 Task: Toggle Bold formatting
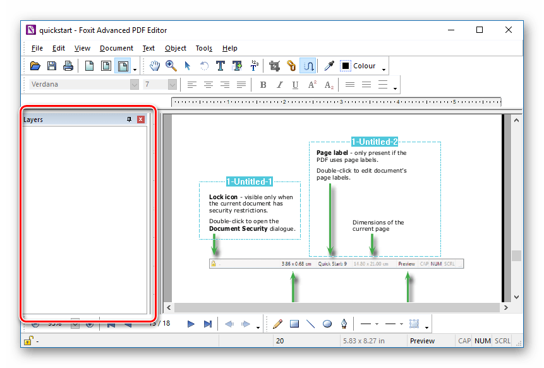(x=263, y=85)
